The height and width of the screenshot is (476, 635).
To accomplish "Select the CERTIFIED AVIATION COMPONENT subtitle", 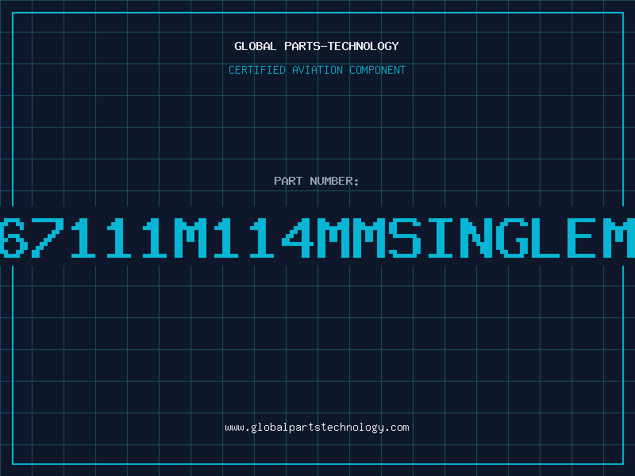I will 317,70.
